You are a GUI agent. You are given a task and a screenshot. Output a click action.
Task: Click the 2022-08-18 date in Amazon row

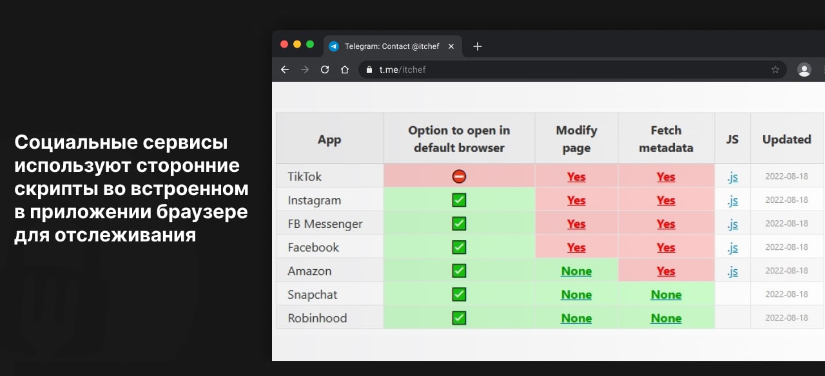pos(786,271)
